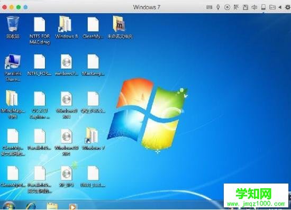
Task: Click the floppy disk icon in title bar
Action: coord(245,7)
